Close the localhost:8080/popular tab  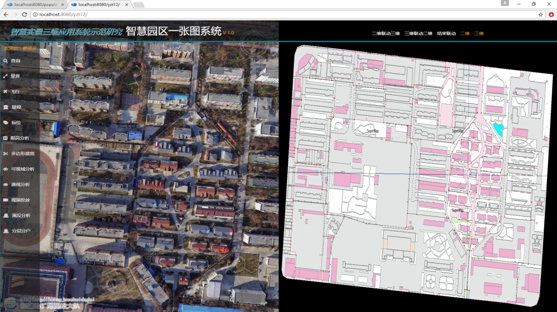tap(62, 5)
